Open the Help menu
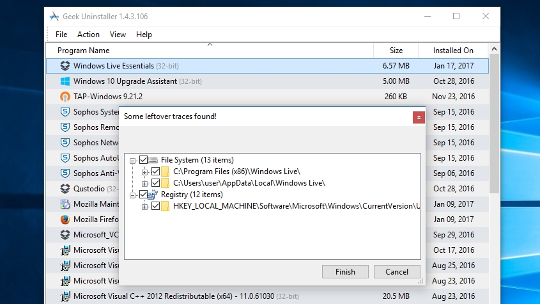 coord(144,35)
